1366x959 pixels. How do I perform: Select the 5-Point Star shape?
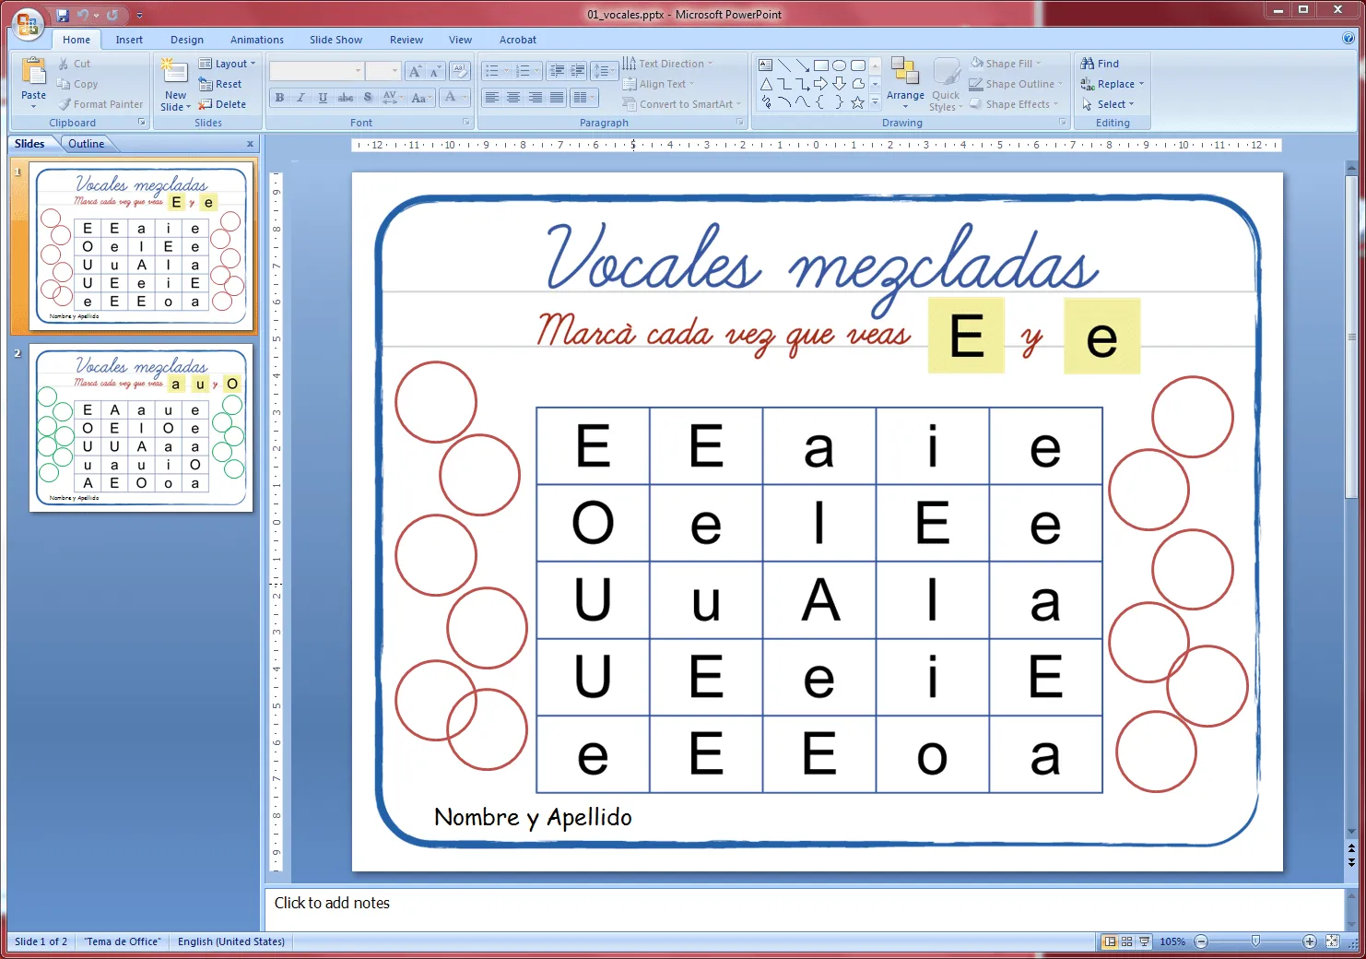click(x=857, y=102)
